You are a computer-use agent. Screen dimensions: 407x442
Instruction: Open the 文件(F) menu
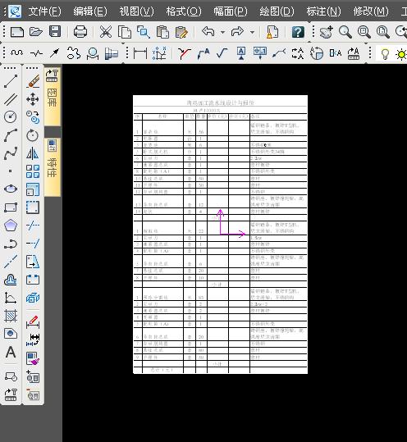[x=44, y=11]
